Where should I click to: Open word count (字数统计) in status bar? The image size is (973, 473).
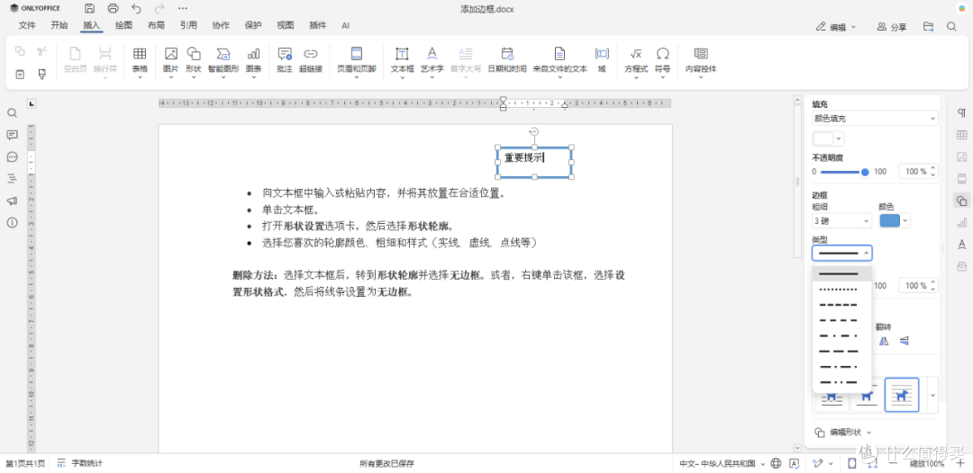79,463
